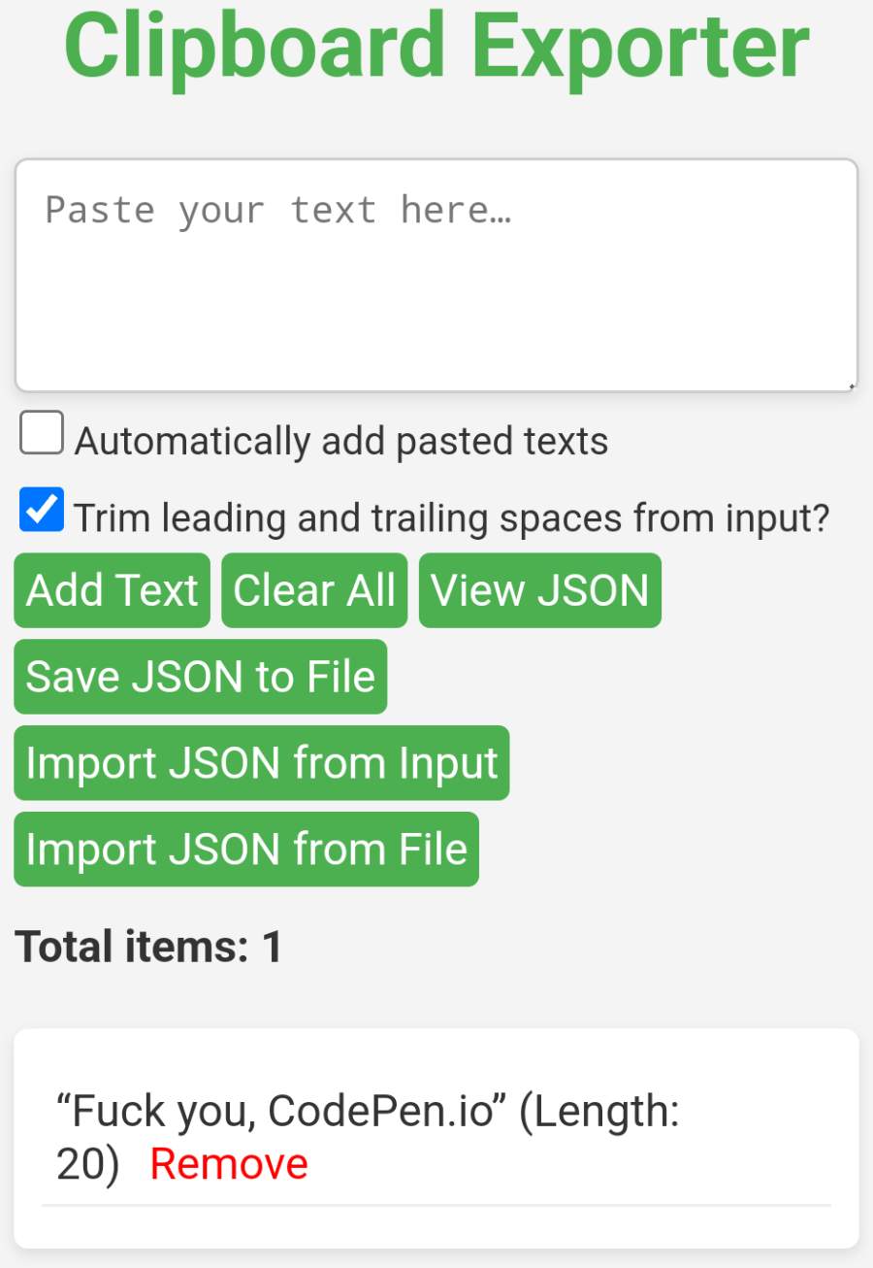Click the "Total items: 1" counter
This screenshot has width=873, height=1268.
pos(148,947)
